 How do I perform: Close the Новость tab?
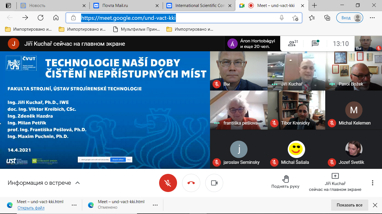84,6
